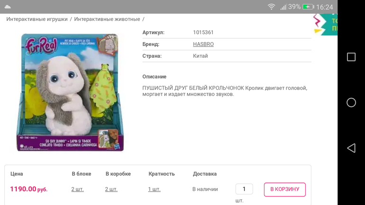Tap the signal strength icon
The image size is (365, 205).
click(283, 7)
